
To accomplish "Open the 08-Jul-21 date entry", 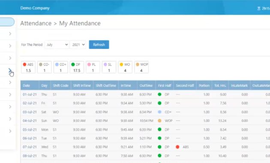I will point(30,156).
